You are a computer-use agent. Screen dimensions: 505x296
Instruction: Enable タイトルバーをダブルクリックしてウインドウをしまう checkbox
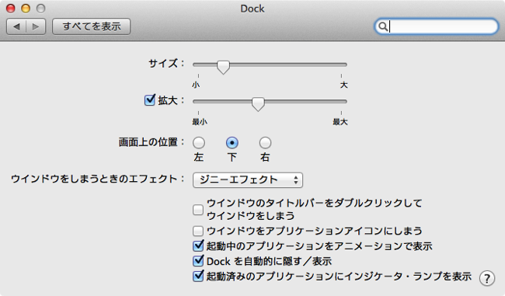coord(198,210)
